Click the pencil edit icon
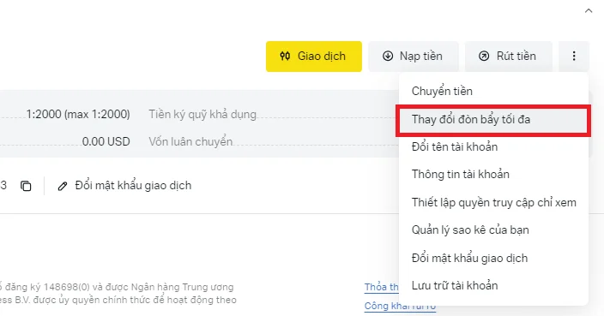Screen dimensions: 604x316 coord(63,186)
